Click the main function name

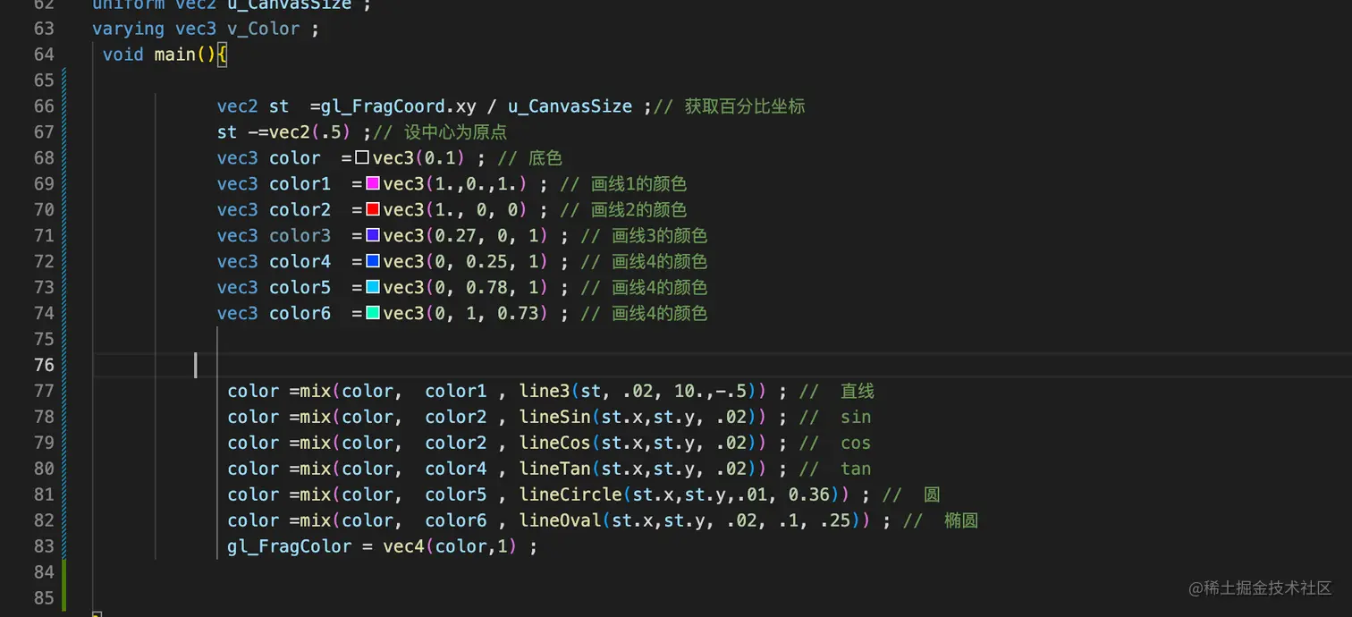[x=174, y=55]
